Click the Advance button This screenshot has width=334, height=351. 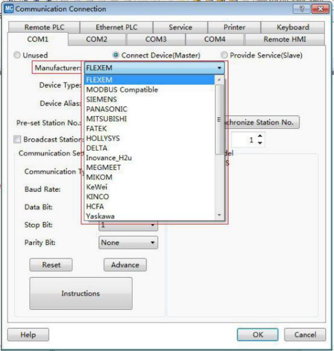pos(125,265)
